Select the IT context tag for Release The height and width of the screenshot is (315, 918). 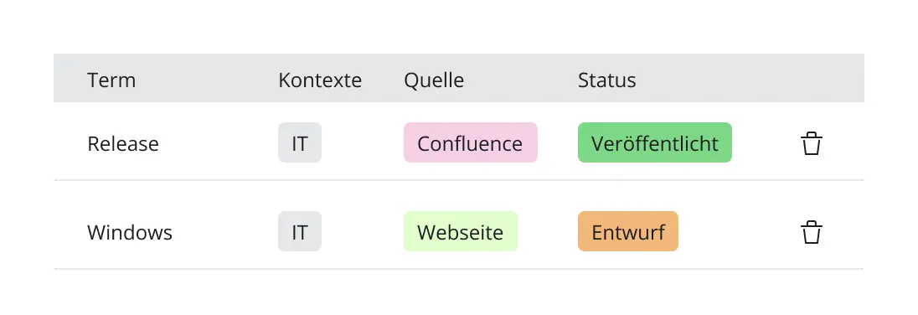coord(300,142)
